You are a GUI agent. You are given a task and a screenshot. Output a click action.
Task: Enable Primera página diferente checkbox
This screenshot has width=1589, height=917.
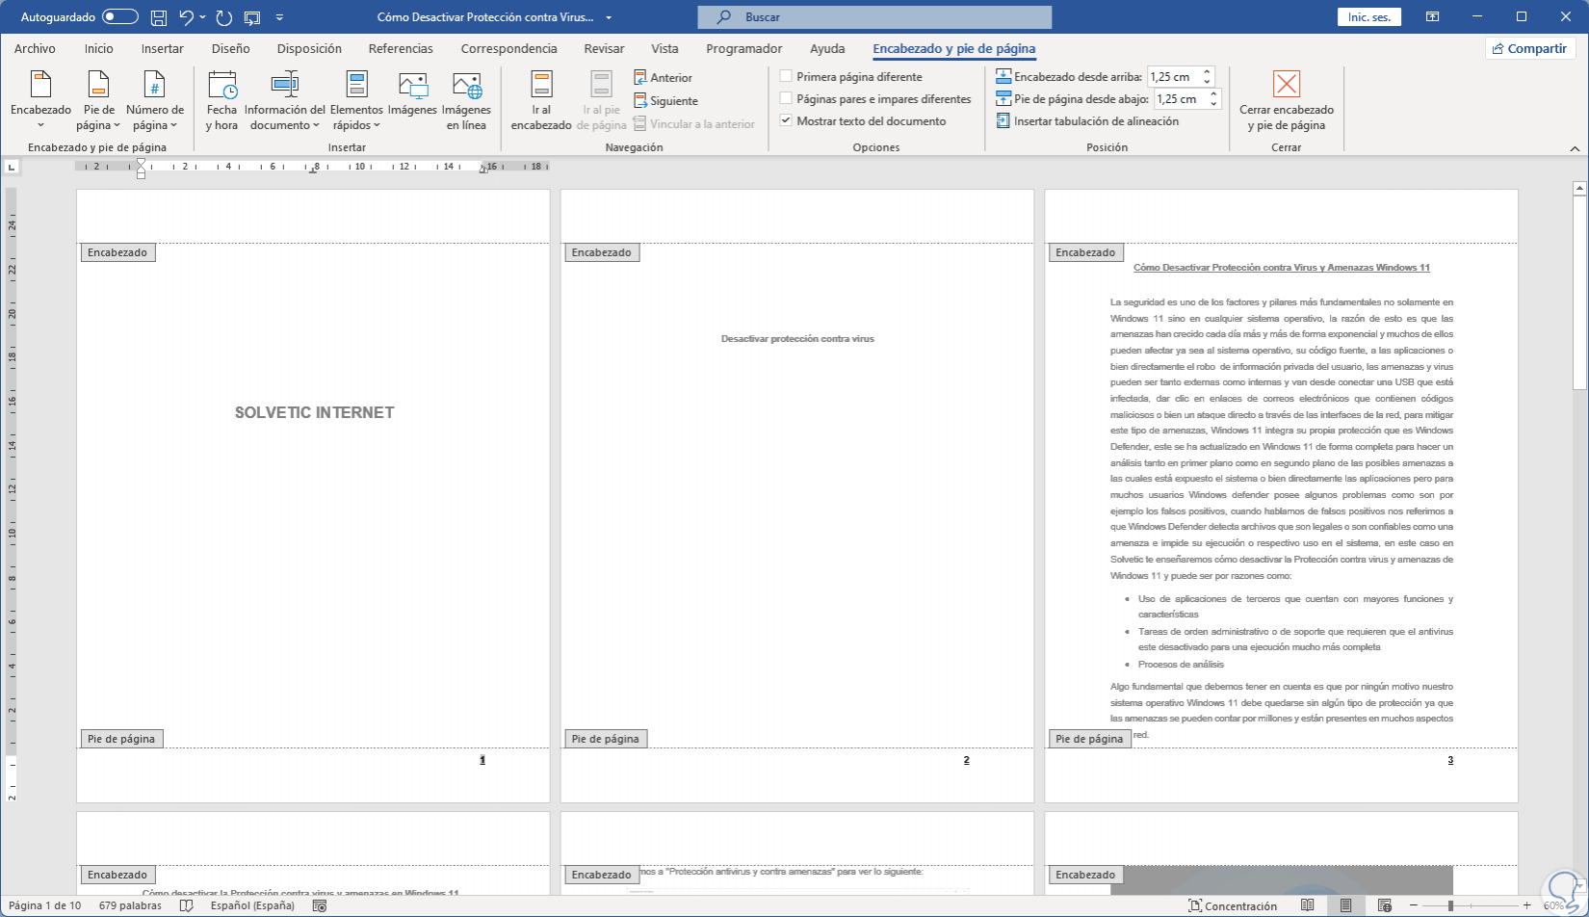coord(786,77)
